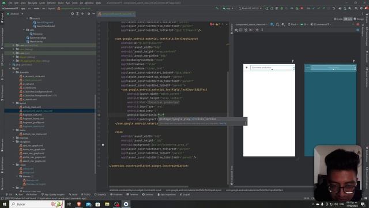Open activity_main.xml in layout folder
369x208 pixels.
coord(32,107)
